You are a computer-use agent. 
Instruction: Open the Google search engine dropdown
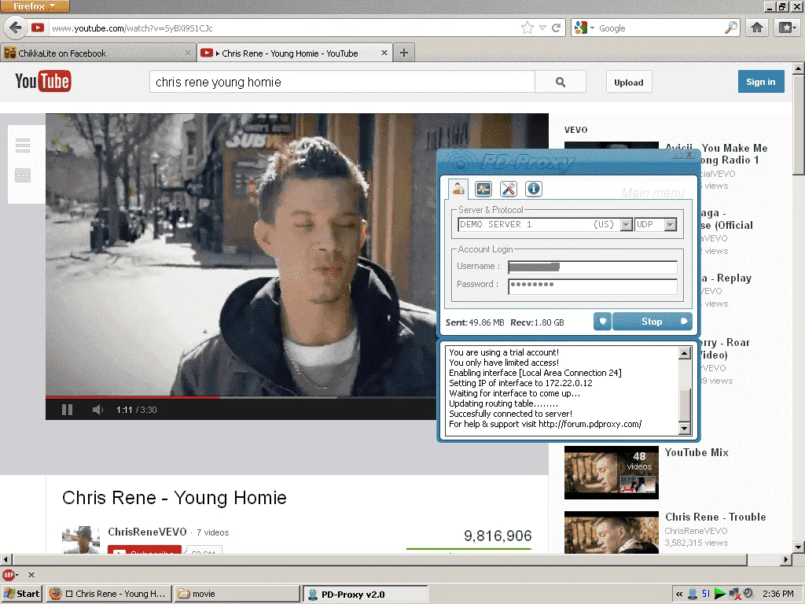(585, 28)
